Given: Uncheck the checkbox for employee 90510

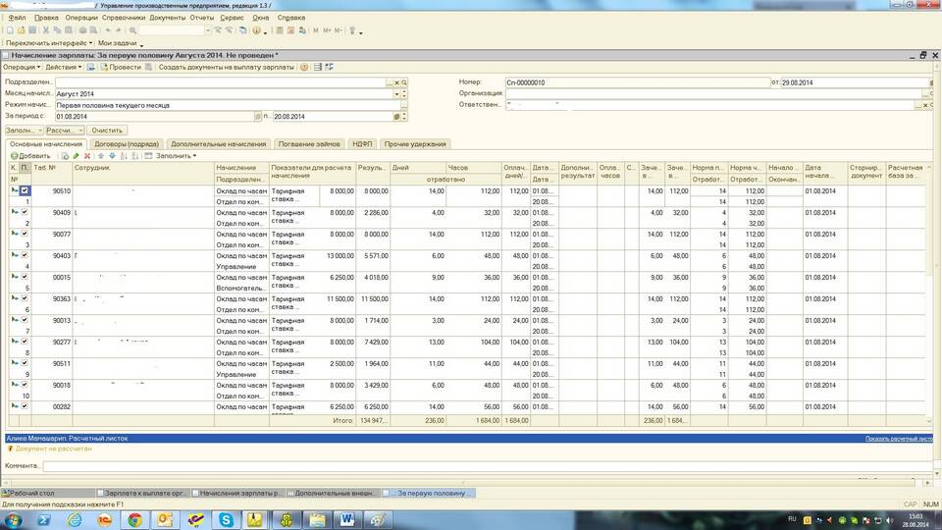Looking at the screenshot, I should (25, 191).
